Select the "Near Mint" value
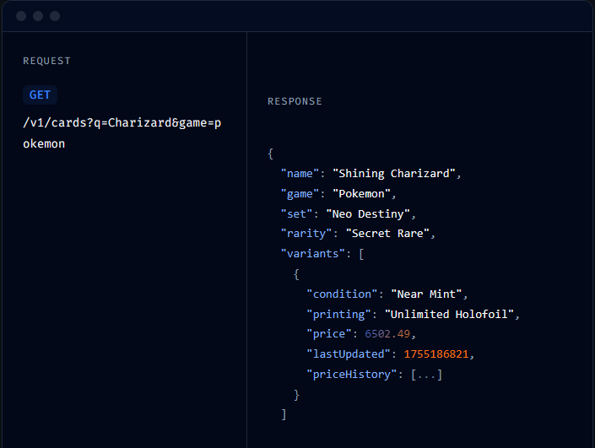This screenshot has height=448, width=595. (x=426, y=294)
